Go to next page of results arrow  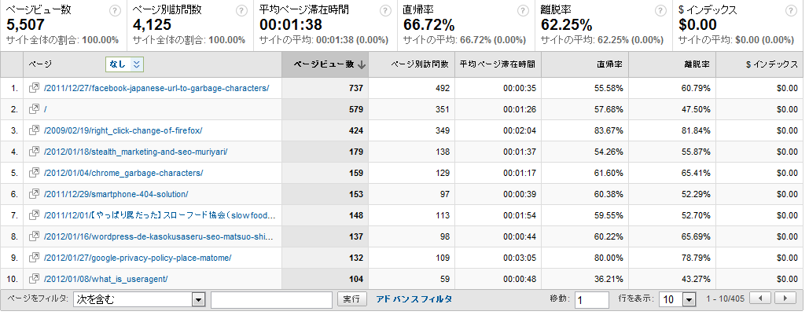(x=784, y=299)
